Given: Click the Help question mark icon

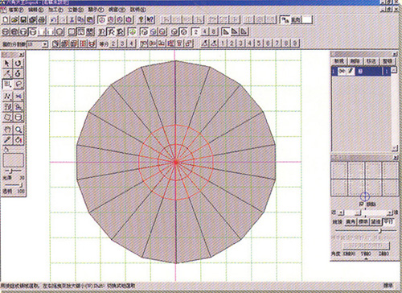Looking at the screenshot, I should (141, 20).
